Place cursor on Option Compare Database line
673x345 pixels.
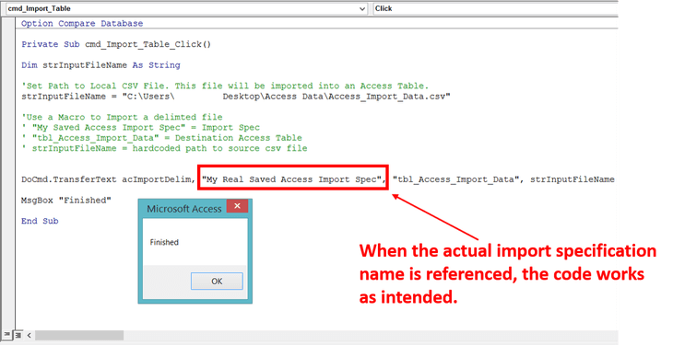82,24
